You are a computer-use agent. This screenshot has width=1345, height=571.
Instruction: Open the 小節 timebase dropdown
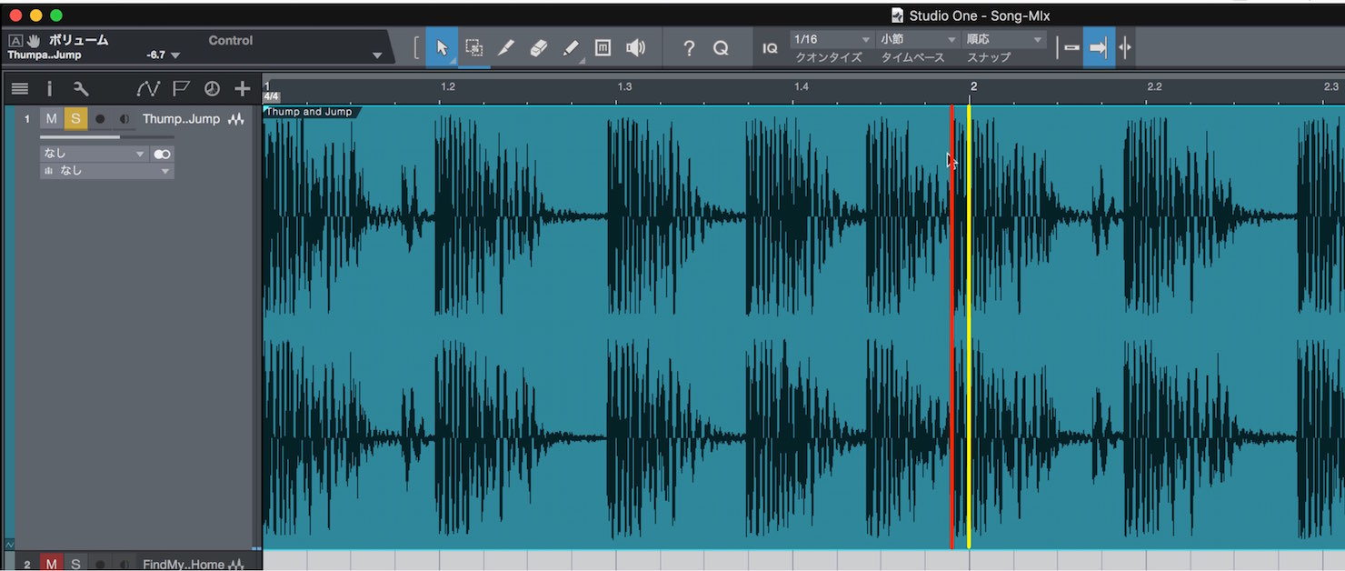(918, 40)
